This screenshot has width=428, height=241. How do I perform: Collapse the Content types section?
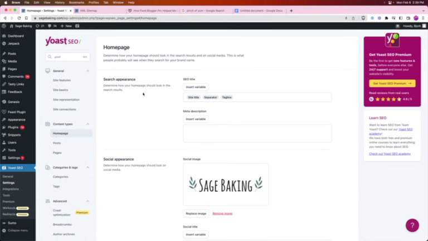87,124
